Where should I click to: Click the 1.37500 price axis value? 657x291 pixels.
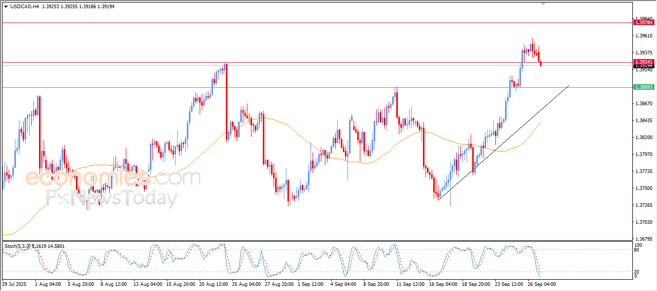[644, 188]
